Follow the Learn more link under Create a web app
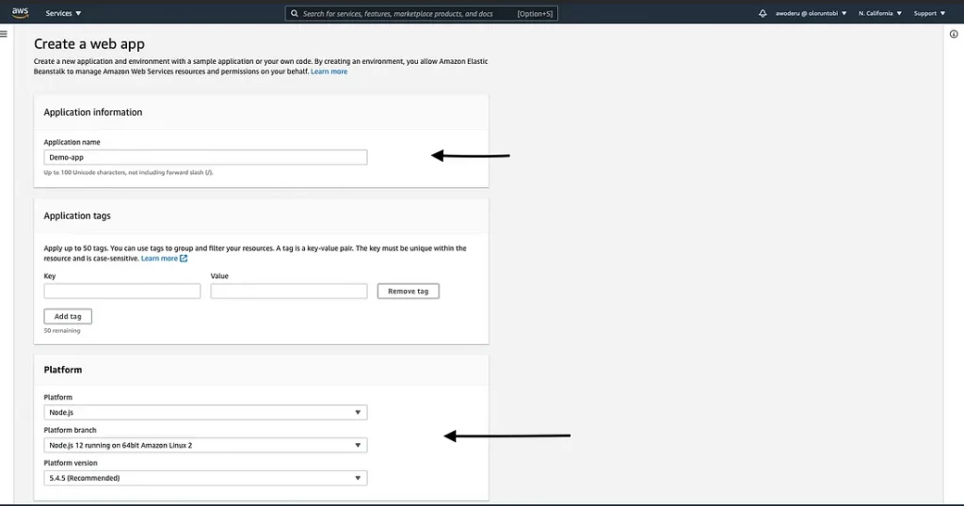Image resolution: width=964 pixels, height=506 pixels. pos(329,71)
